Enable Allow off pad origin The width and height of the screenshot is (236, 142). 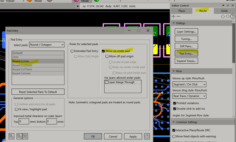[107, 56]
